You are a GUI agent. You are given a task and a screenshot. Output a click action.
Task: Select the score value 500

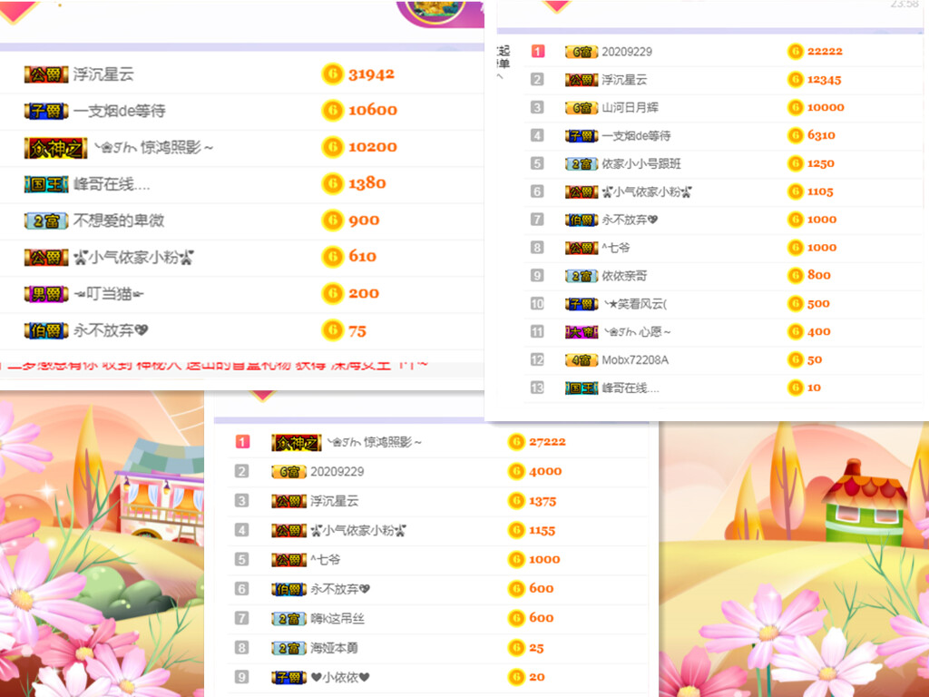pyautogui.click(x=818, y=303)
